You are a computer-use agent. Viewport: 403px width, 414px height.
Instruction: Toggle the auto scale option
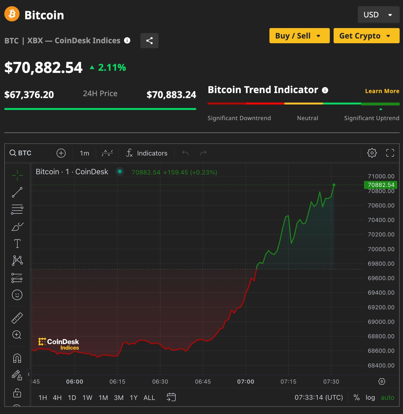pos(387,398)
